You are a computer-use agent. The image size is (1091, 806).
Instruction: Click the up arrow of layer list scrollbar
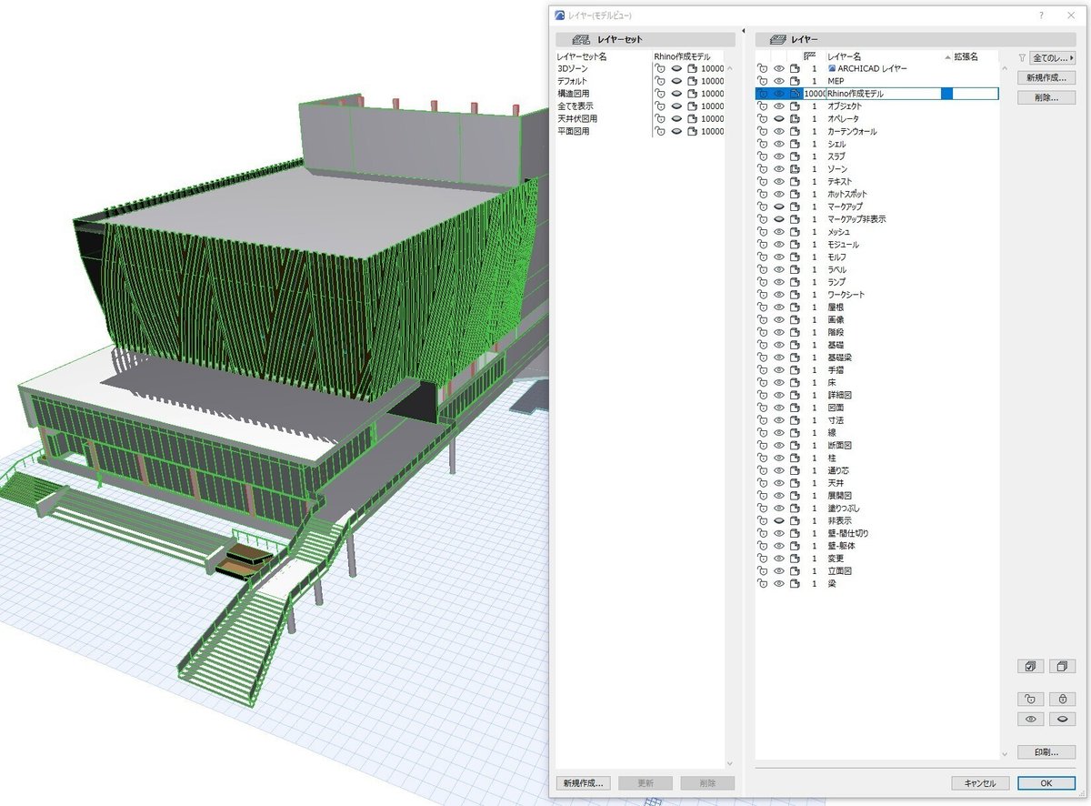[x=1005, y=69]
